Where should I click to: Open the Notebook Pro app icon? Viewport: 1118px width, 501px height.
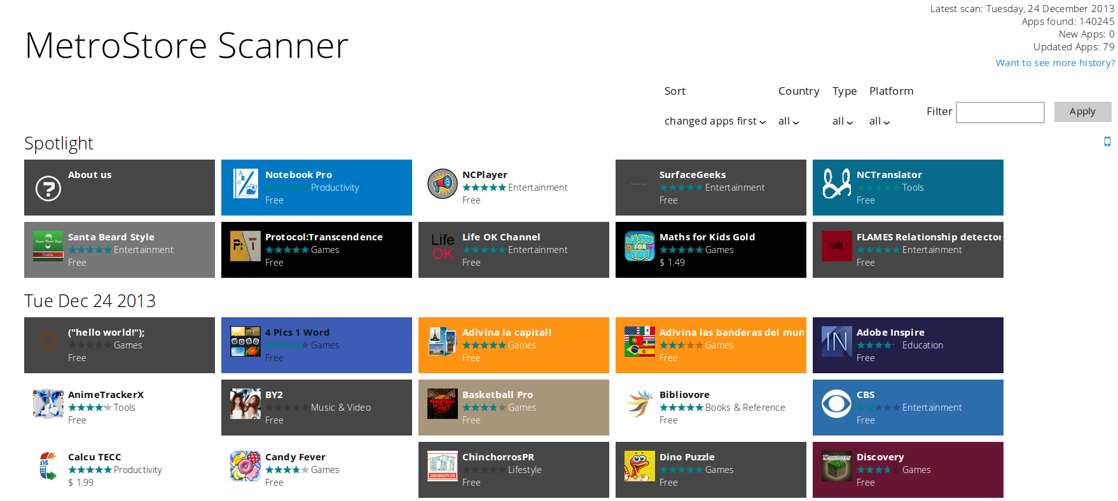[245, 184]
